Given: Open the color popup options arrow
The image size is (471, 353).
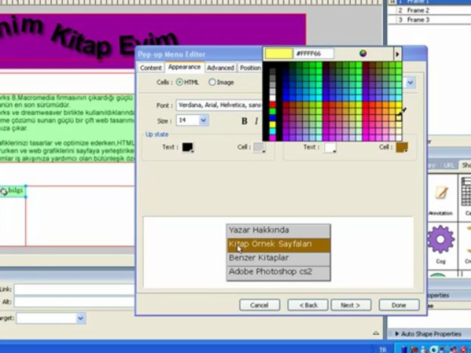Looking at the screenshot, I should [397, 54].
